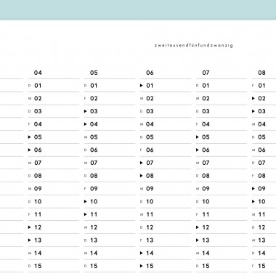276x276 pixels.
Task: Select day 15 in month 07
Action: 206,266
